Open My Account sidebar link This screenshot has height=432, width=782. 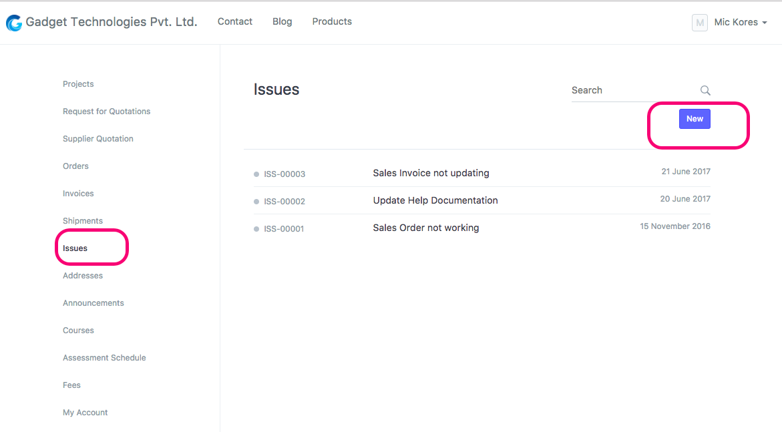tap(85, 413)
